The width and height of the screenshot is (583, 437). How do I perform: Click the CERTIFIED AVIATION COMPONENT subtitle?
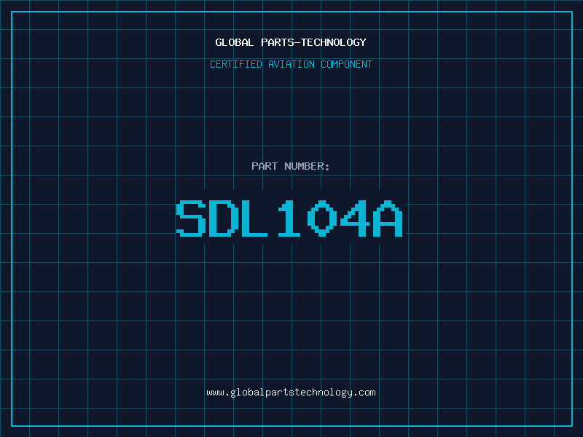pos(291,64)
